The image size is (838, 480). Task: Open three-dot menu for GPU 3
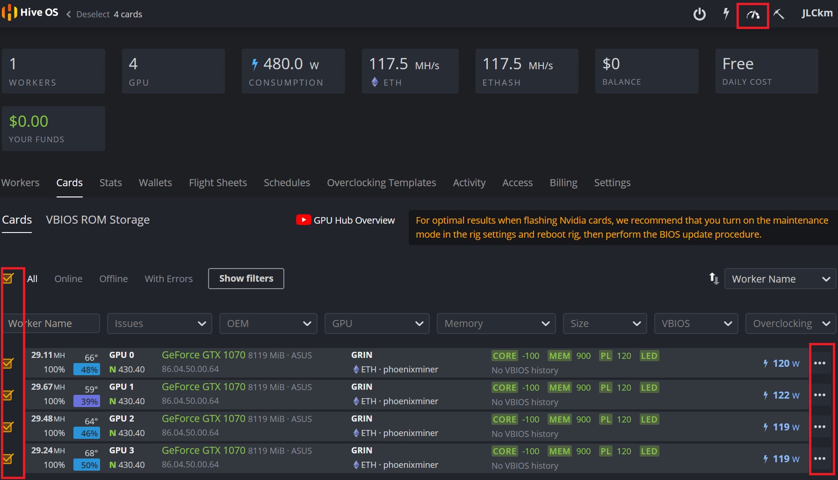point(820,458)
